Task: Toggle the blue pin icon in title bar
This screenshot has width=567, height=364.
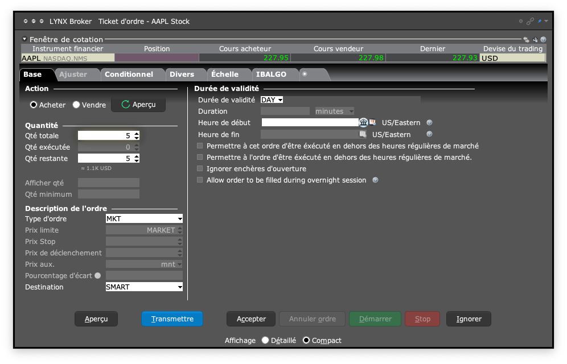Action: 540,21
